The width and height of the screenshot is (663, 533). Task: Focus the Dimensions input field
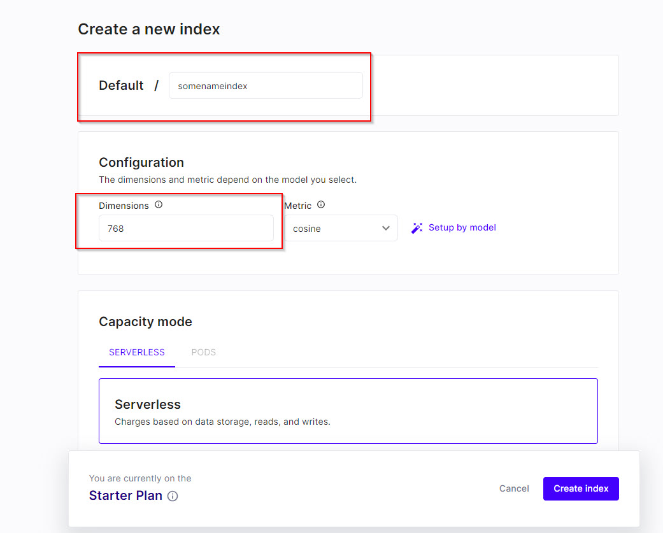[x=186, y=228]
